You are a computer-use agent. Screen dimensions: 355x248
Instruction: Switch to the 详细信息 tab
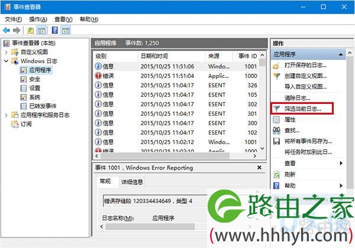pos(132,182)
